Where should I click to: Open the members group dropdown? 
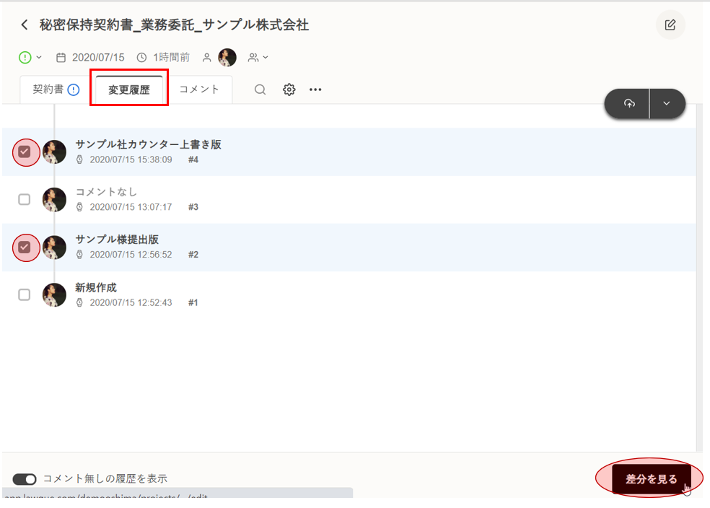pos(258,58)
